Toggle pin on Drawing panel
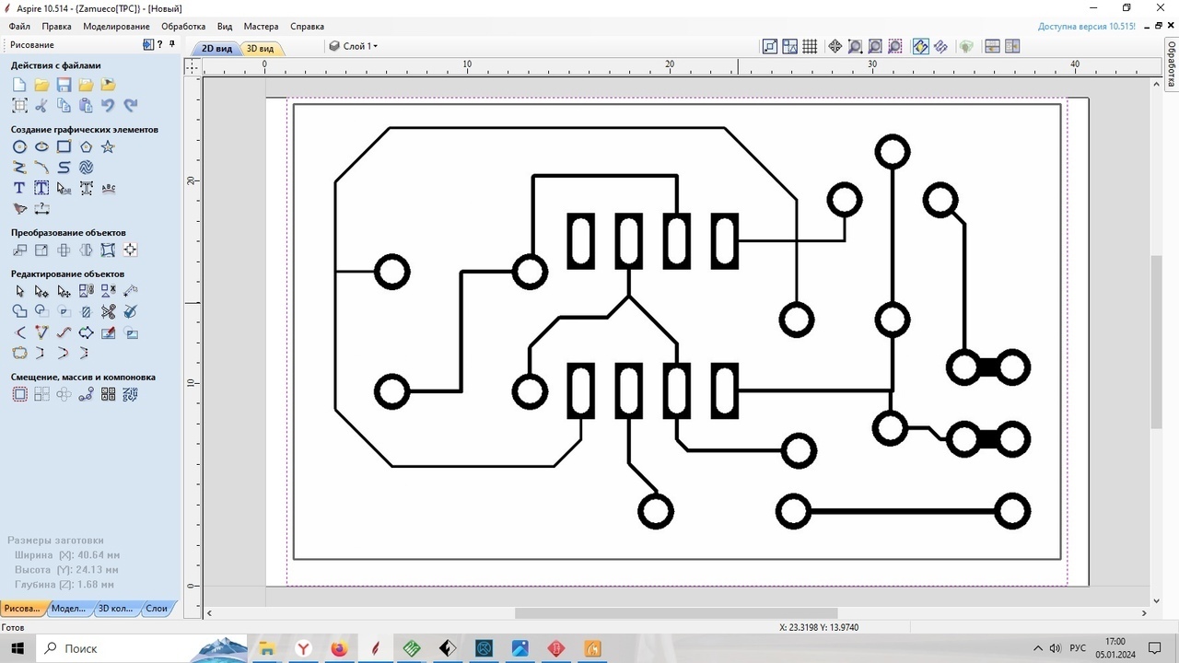Screen dimensions: 1179x663 [171, 44]
